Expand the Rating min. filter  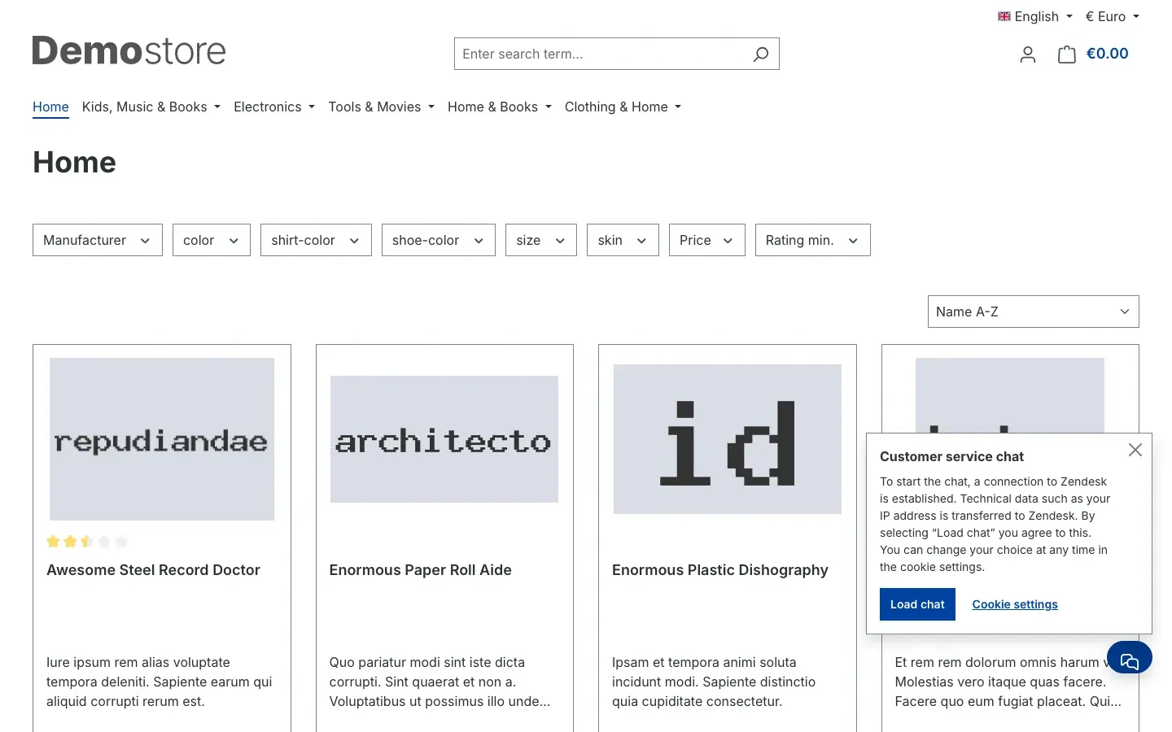(x=813, y=240)
